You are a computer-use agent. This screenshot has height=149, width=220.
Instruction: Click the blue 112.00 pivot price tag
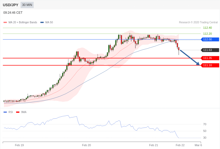click(x=210, y=39)
